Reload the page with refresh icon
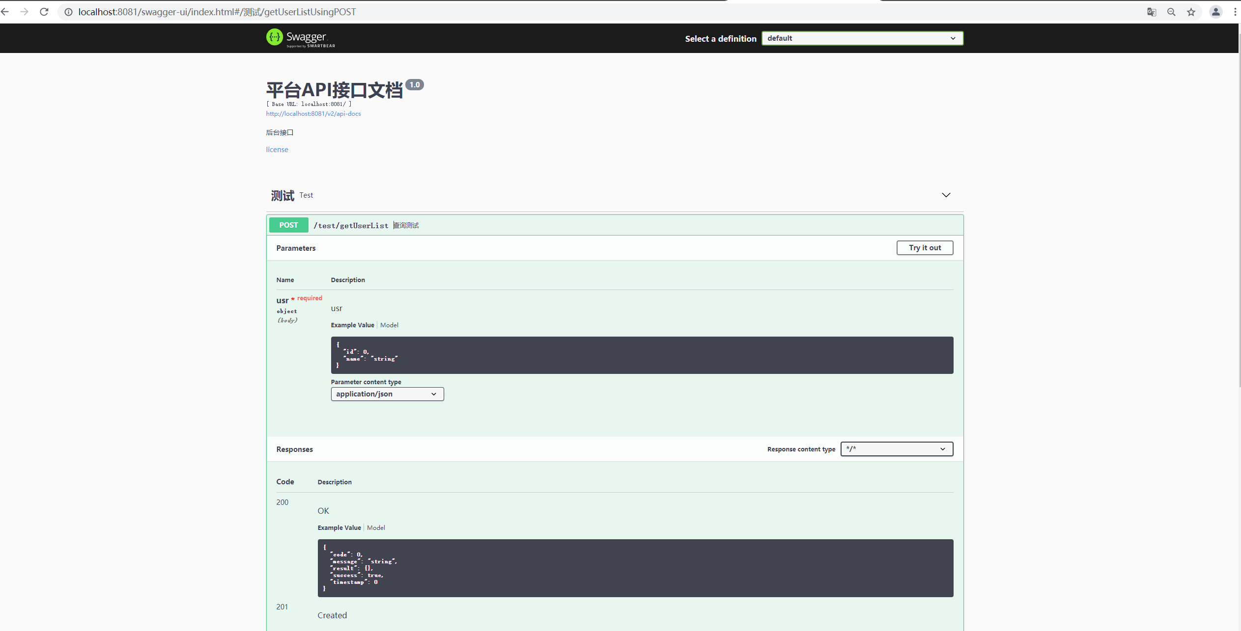The image size is (1241, 631). [x=44, y=12]
